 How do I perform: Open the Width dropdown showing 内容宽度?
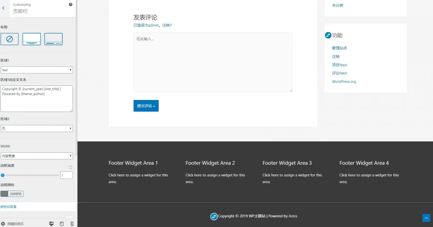click(37, 156)
